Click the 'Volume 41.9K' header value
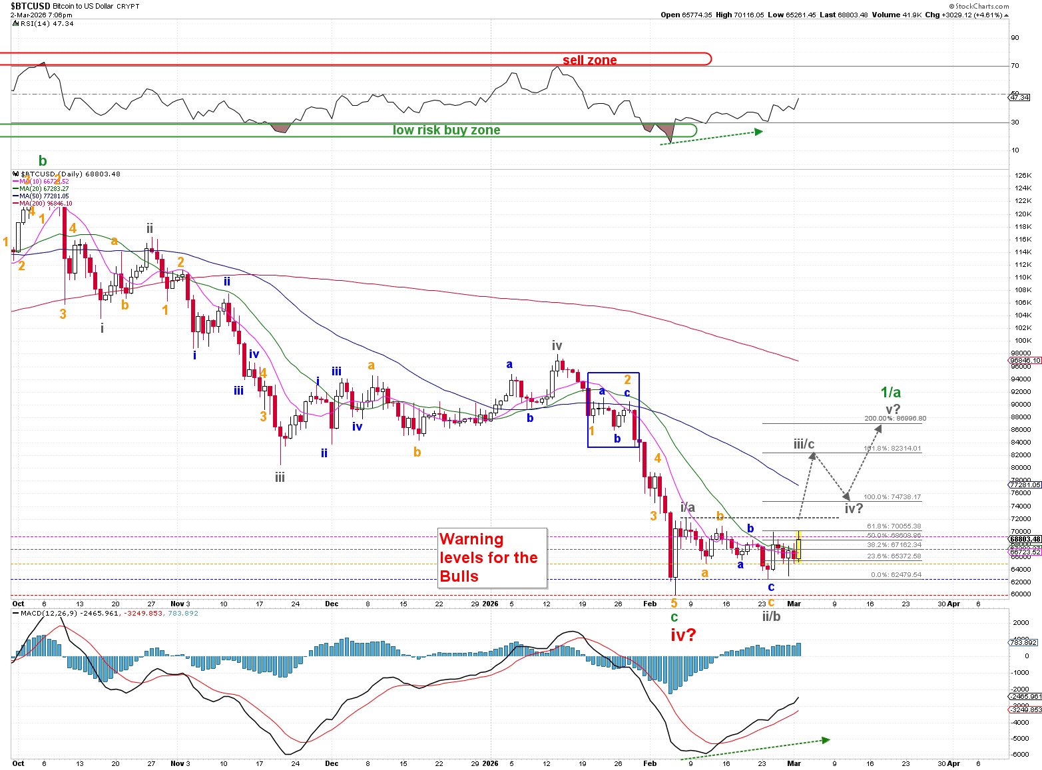This screenshot has height=770, width=1042. (x=896, y=15)
